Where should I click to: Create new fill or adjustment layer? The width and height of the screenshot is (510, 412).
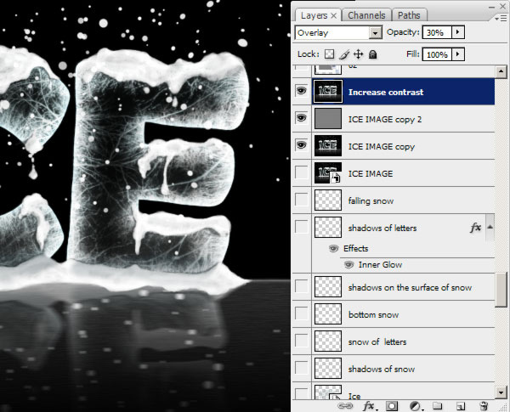pos(416,406)
